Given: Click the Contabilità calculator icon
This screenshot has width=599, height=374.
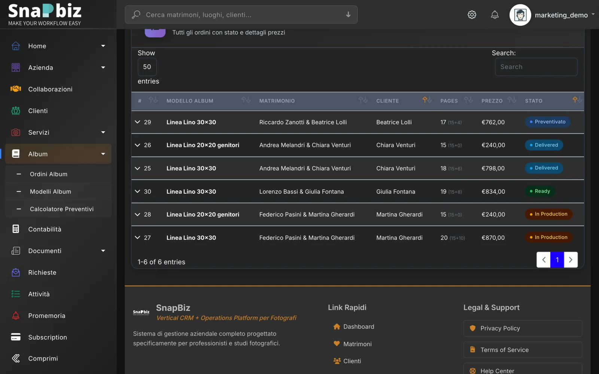Looking at the screenshot, I should tap(16, 229).
